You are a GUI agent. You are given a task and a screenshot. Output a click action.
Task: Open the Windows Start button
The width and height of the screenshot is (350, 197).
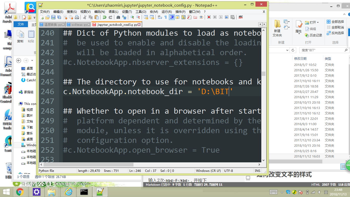pyautogui.click(x=6, y=192)
